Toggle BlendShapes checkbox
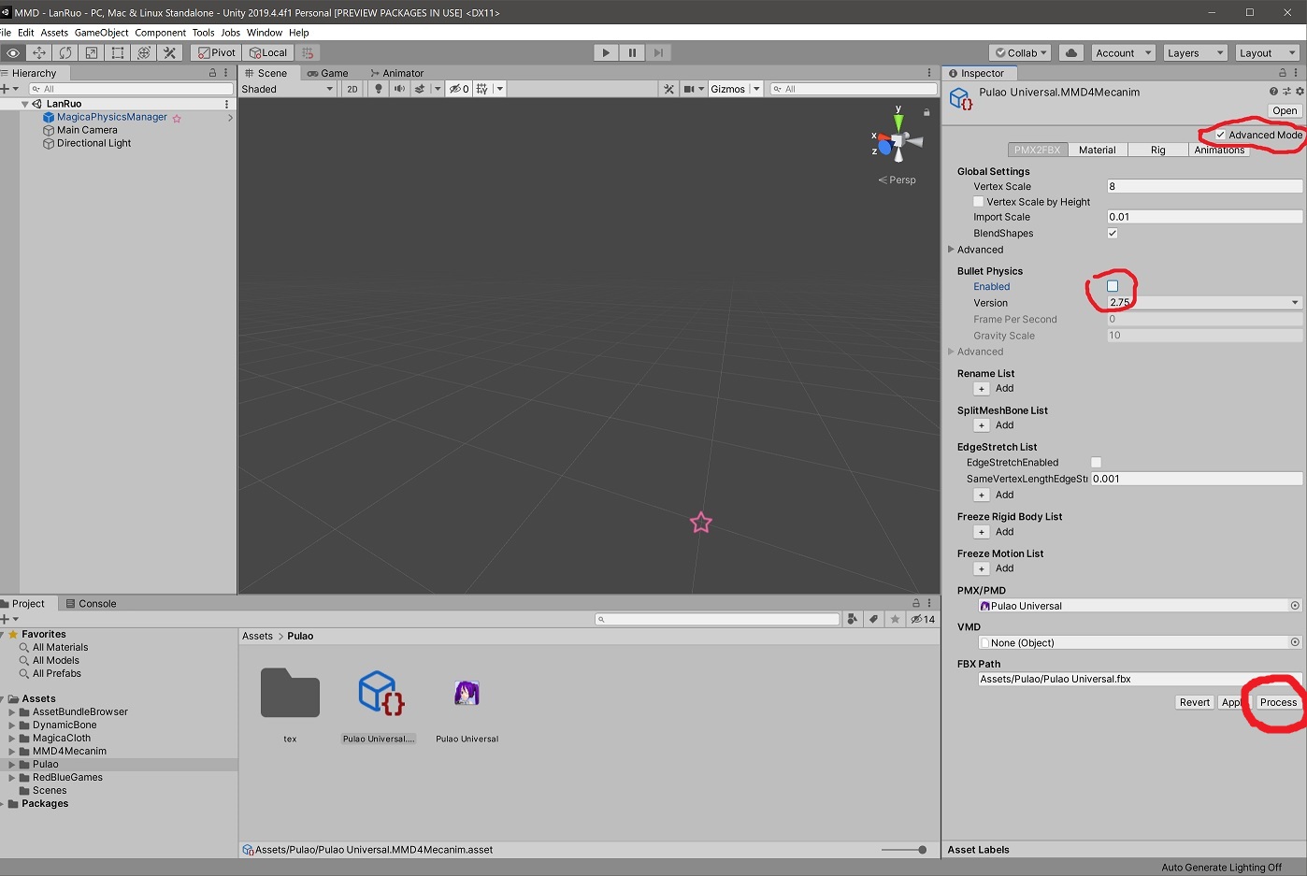The width and height of the screenshot is (1307, 876). point(1113,234)
